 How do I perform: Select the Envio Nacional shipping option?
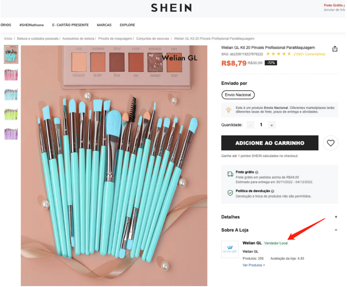238,95
